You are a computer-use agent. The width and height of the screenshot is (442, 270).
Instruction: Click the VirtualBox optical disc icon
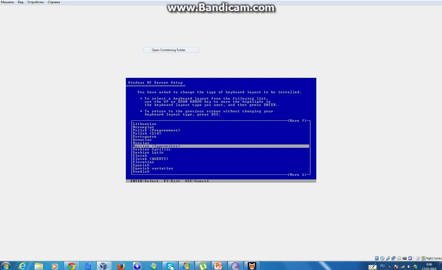(382, 258)
